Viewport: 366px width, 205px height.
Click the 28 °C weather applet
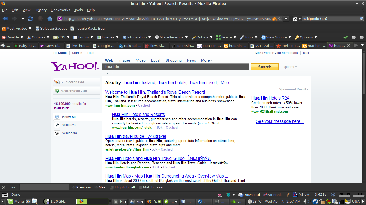coord(255,201)
